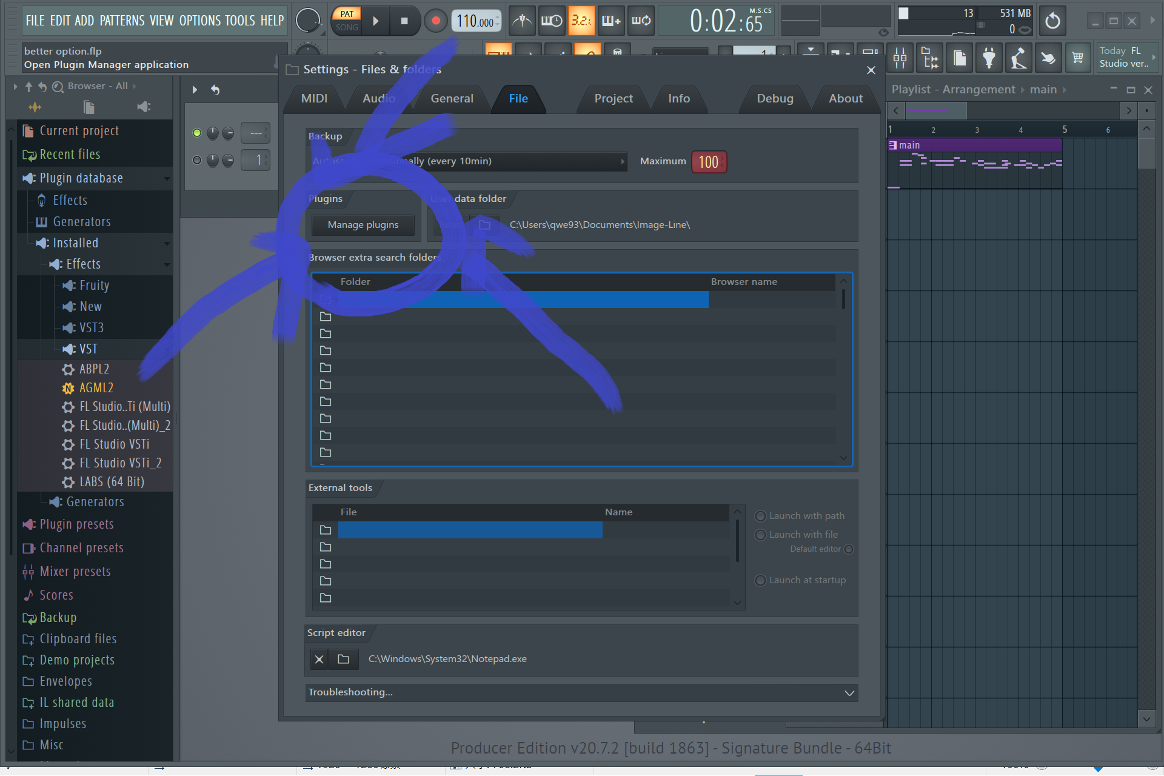The image size is (1164, 776).
Task: Enable Launch at startup option
Action: click(x=760, y=580)
